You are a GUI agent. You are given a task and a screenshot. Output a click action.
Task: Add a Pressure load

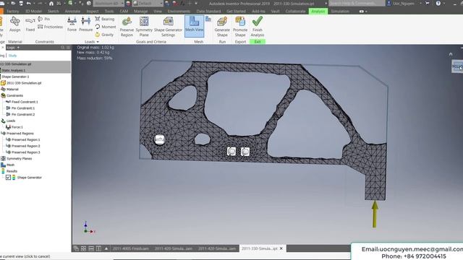pos(86,24)
